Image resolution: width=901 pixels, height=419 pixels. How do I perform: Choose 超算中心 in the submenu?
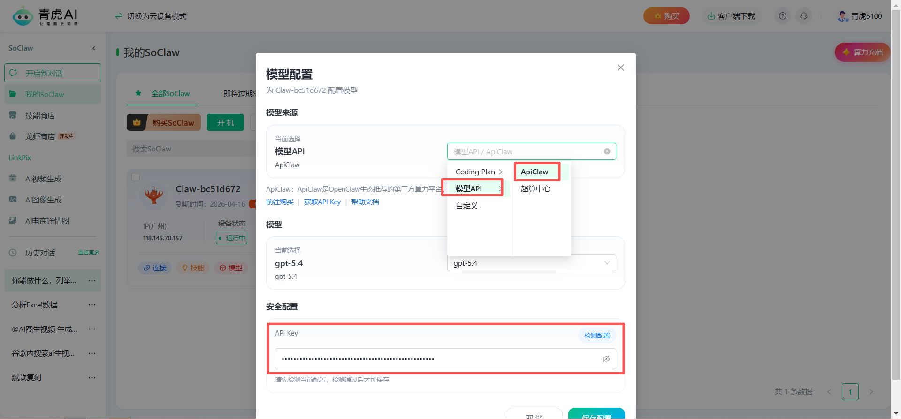click(x=542, y=188)
